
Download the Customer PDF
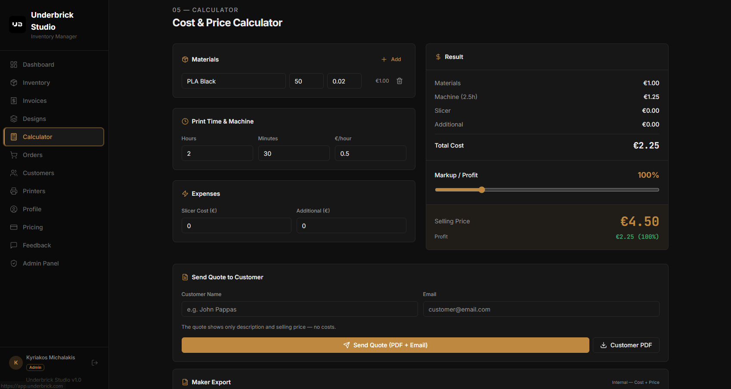(x=626, y=345)
